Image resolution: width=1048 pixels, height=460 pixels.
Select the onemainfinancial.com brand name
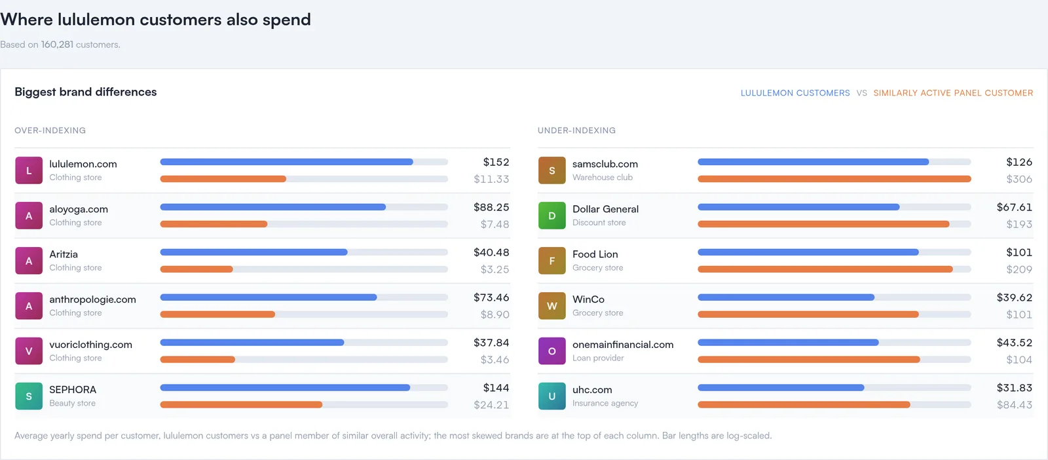point(623,345)
